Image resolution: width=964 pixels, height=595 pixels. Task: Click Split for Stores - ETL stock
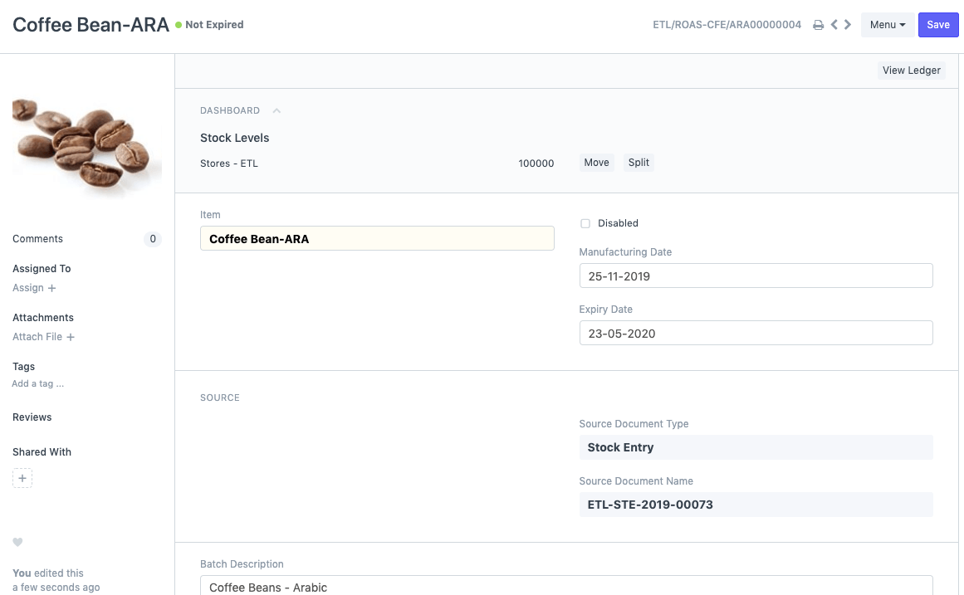click(639, 163)
